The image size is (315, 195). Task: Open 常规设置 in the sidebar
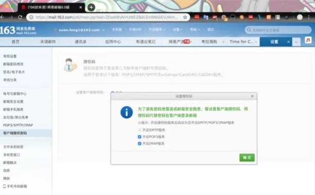10,56
